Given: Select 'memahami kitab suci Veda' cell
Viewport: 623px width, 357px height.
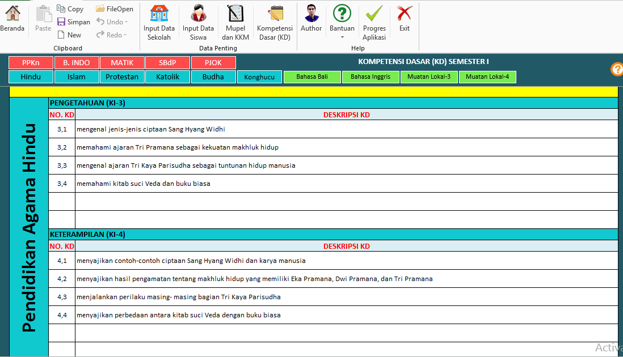Looking at the screenshot, I should coord(347,183).
